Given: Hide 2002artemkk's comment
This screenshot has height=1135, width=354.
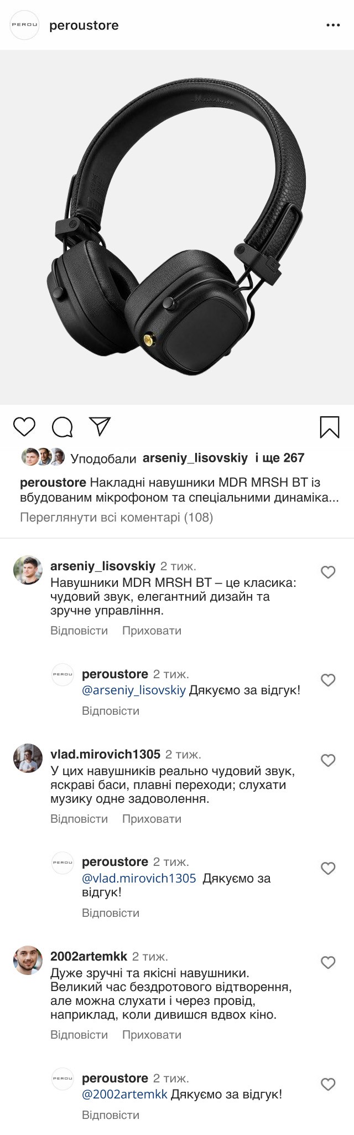Looking at the screenshot, I should click(152, 1035).
